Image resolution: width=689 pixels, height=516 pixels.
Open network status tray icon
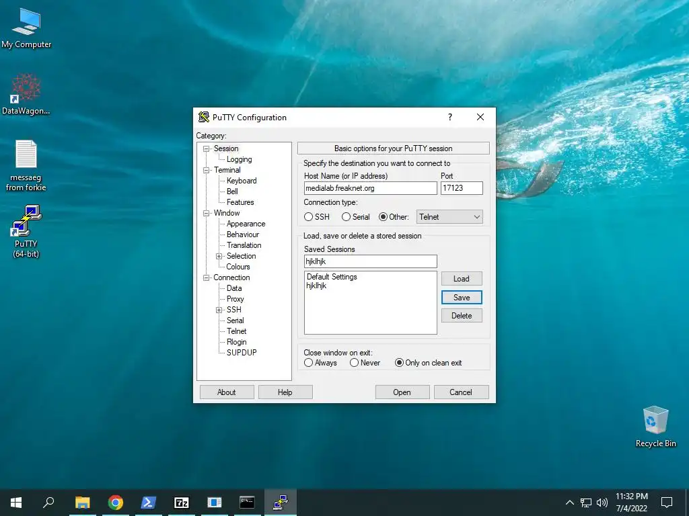coord(586,503)
